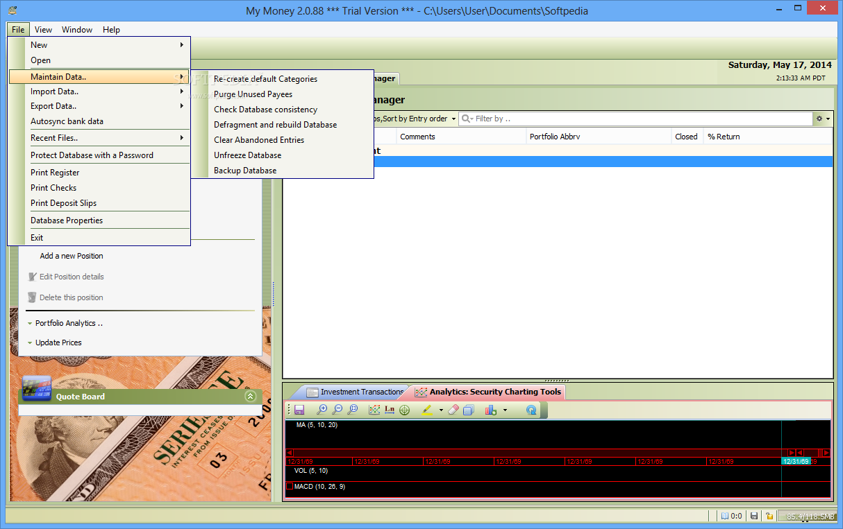Expand the New submenu
Viewport: 843px width, 529px height.
[99, 45]
